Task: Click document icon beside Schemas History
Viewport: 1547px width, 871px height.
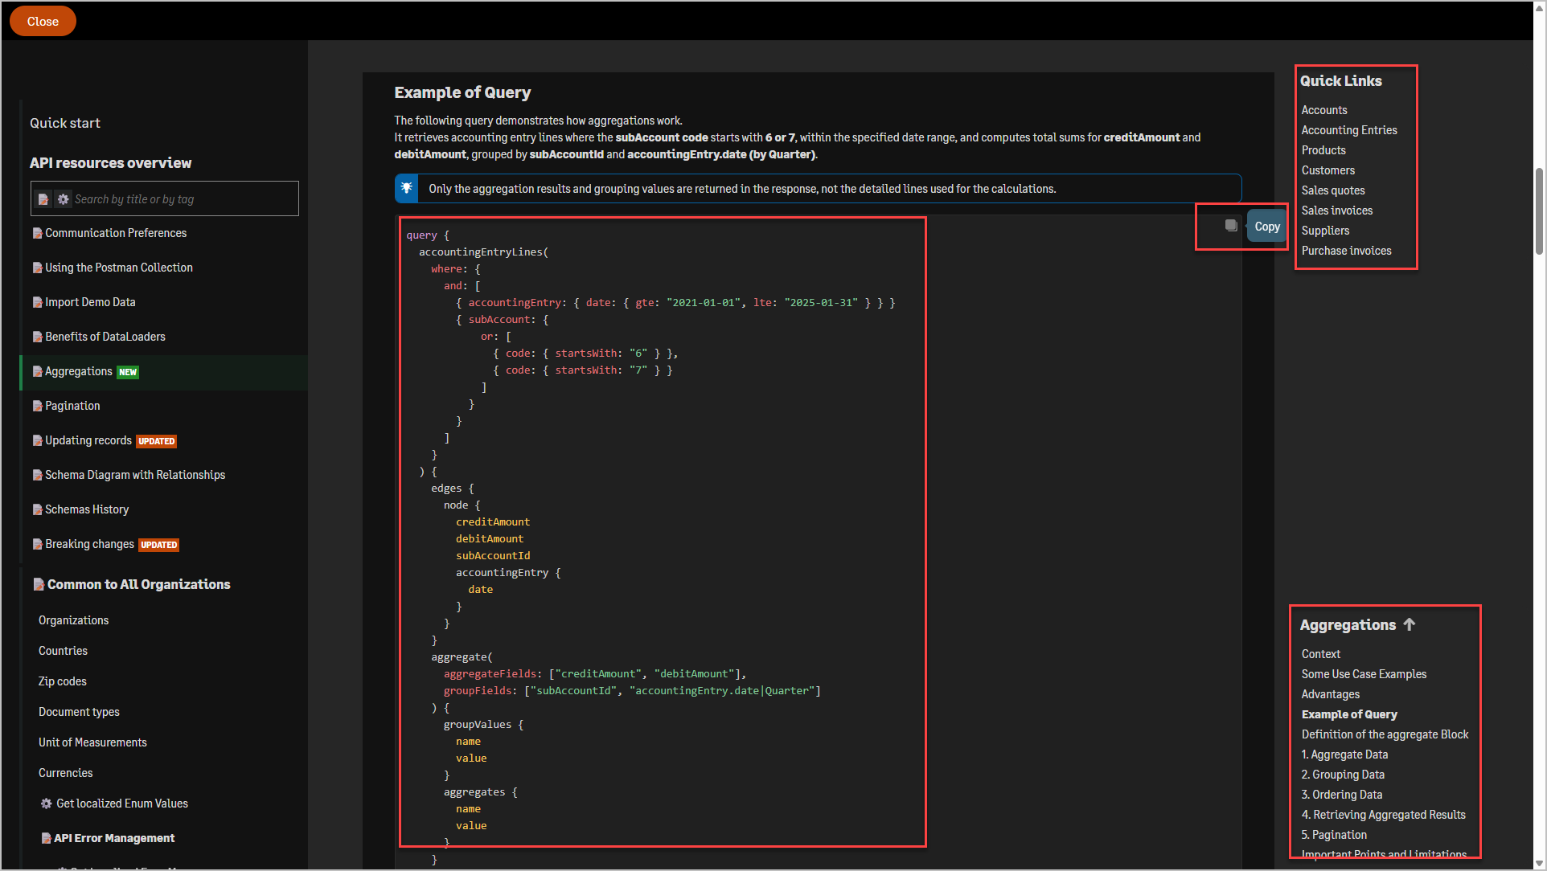Action: click(37, 509)
